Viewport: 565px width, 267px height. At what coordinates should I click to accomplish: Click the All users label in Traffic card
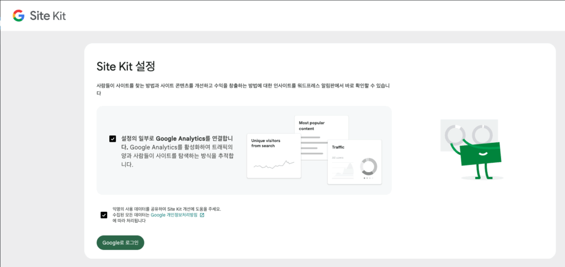[338, 158]
